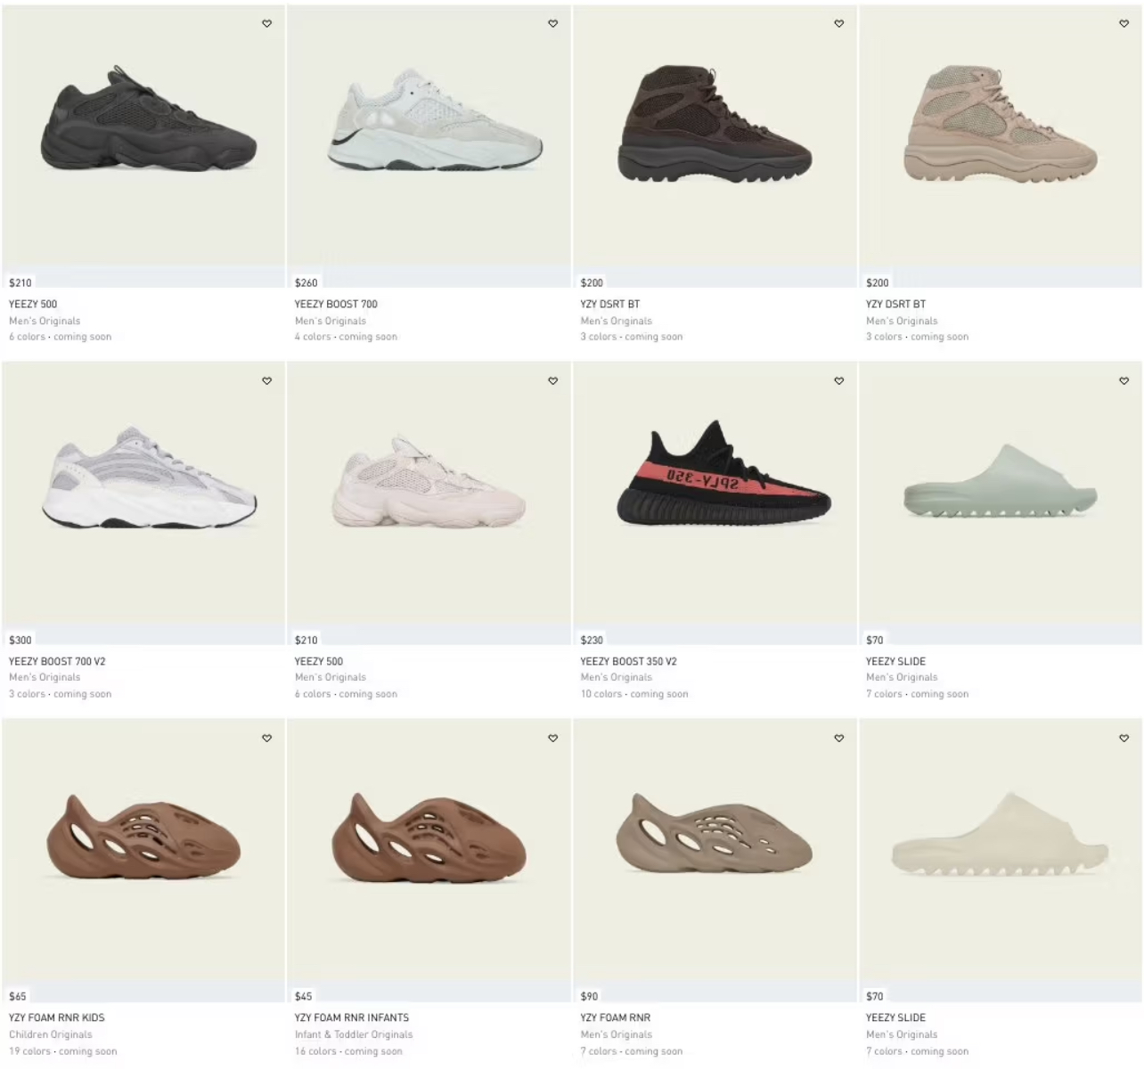This screenshot has width=1144, height=1070.
Task: Select the YEEZY BOOST 700 V2 title
Action: tap(57, 661)
